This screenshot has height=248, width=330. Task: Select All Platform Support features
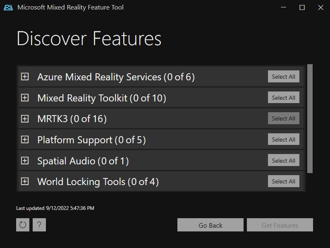[x=284, y=139]
